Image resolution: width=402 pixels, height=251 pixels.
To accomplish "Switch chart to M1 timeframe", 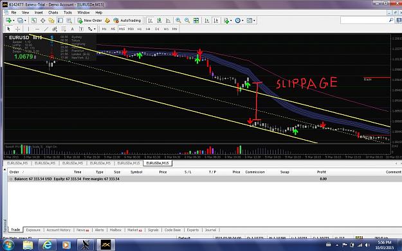I will tap(104, 29).
